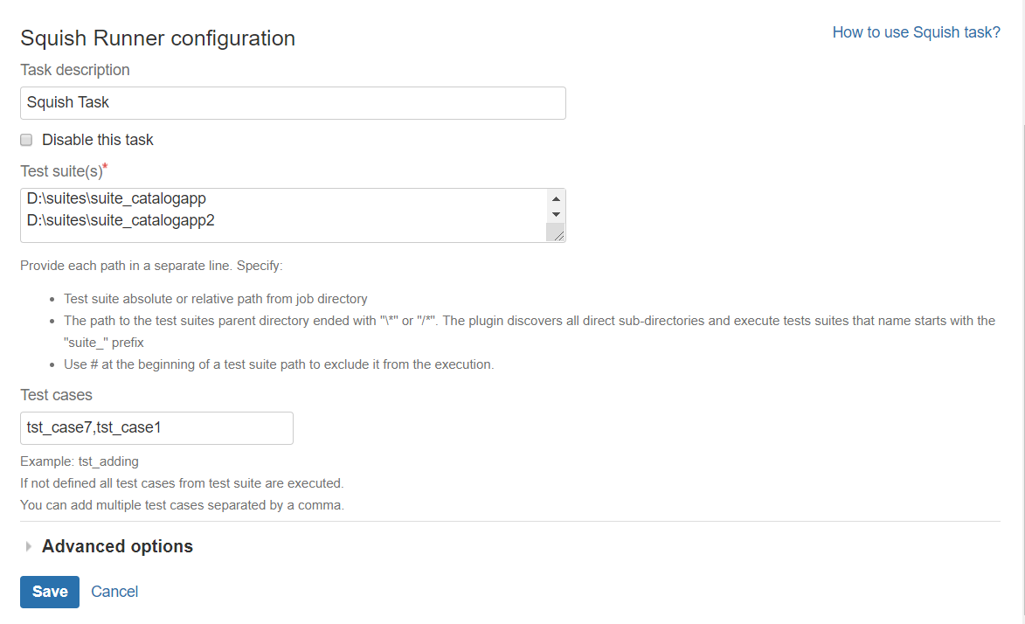Viewport: 1025px width, 624px height.
Task: Click the scroll-up arrow in Test suites box
Action: [556, 199]
